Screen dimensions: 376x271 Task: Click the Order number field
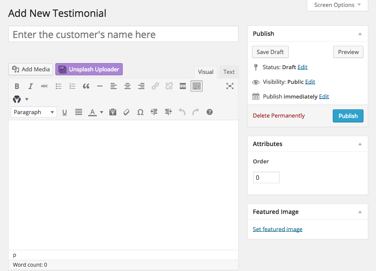pos(266,178)
